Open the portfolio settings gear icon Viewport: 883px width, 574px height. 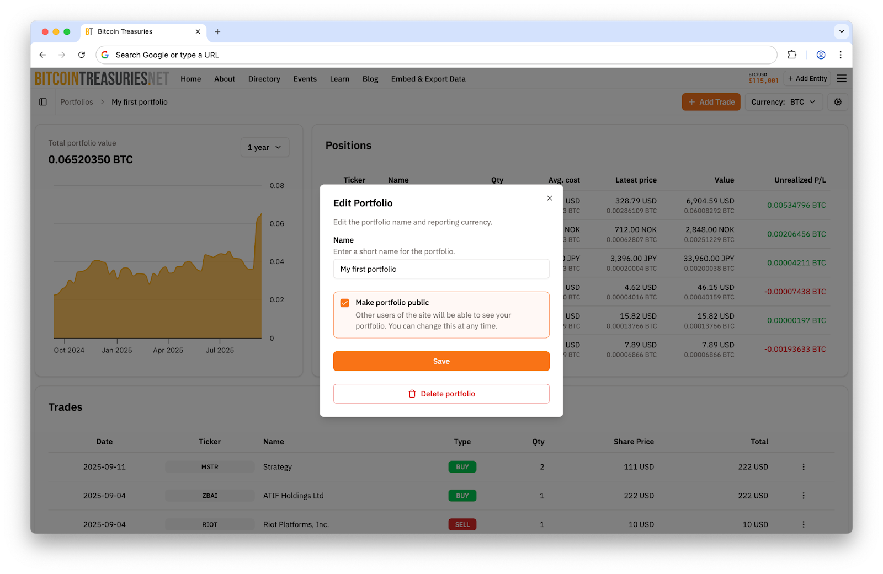[837, 102]
